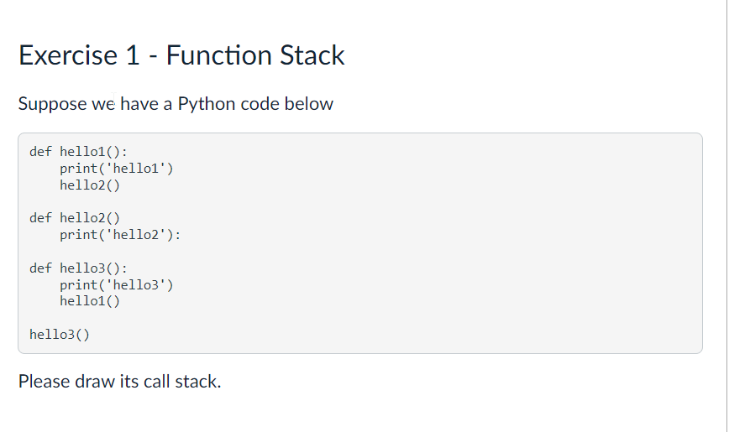729x432 pixels.
Task: Place cursor on the "def hello3():" line
Action: [x=78, y=268]
